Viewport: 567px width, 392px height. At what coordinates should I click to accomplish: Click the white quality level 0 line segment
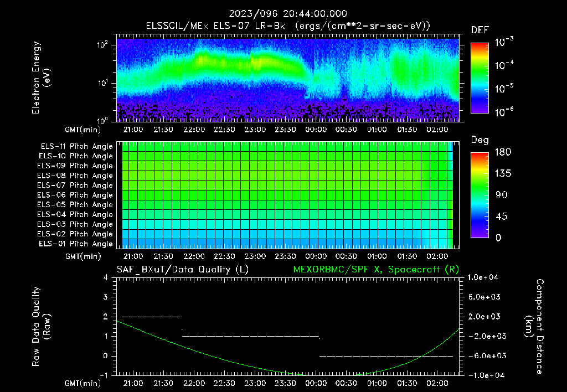386,356
